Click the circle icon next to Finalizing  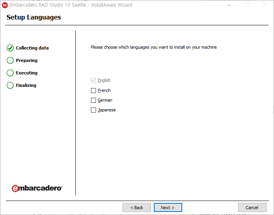[10, 85]
